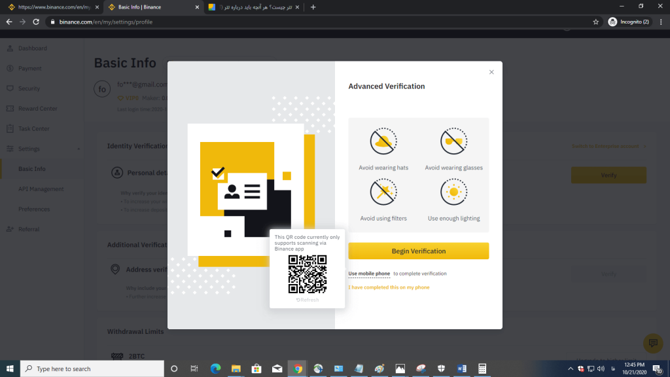This screenshot has width=670, height=377.
Task: Click the address bar URL
Action: point(105,22)
